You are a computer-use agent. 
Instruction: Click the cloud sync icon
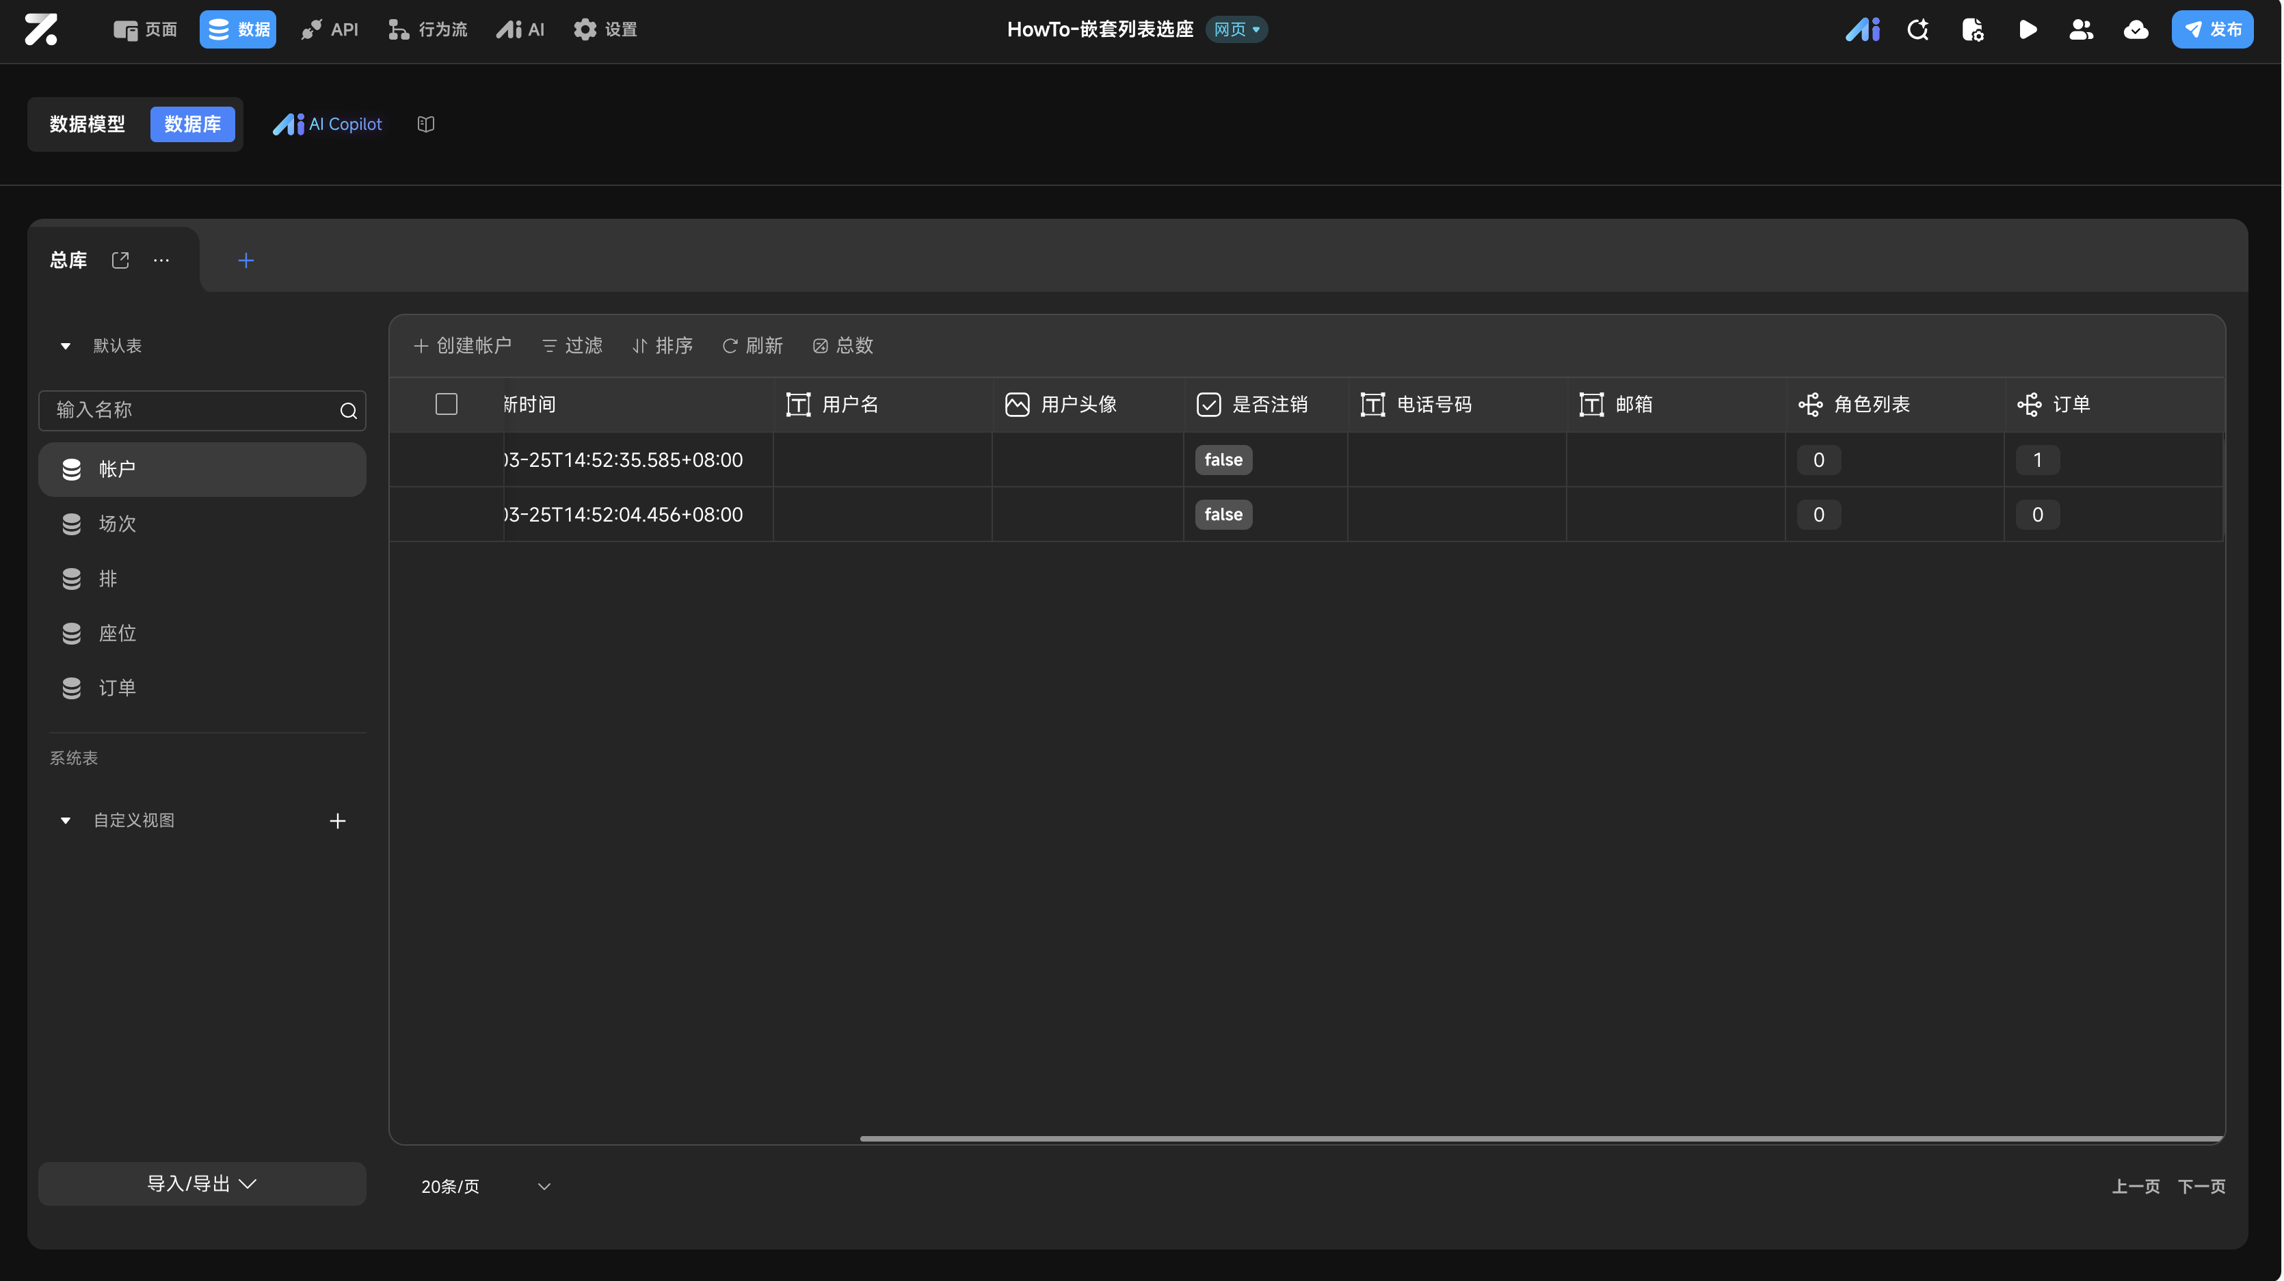coord(2136,29)
